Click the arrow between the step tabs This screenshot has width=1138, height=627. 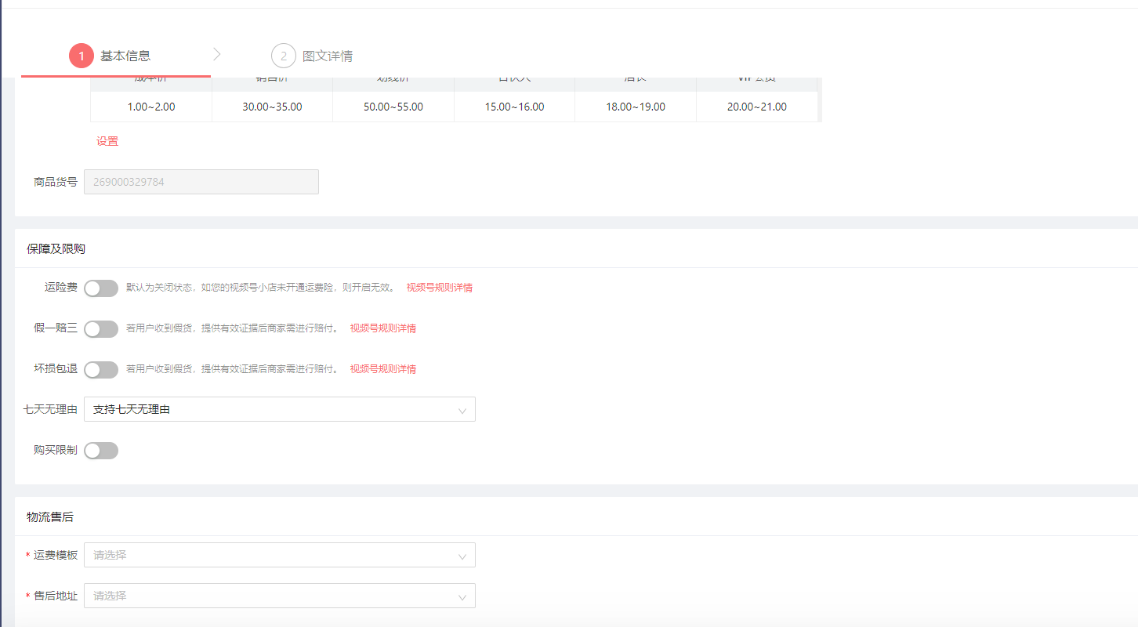(217, 54)
